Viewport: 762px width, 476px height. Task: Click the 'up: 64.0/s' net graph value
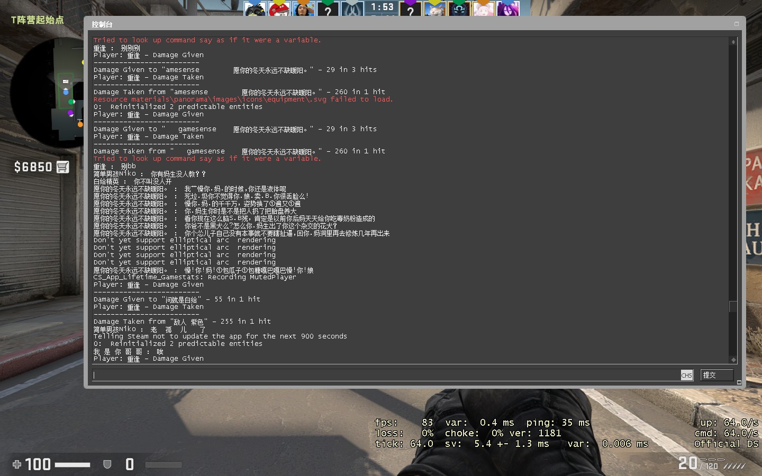[729, 423]
